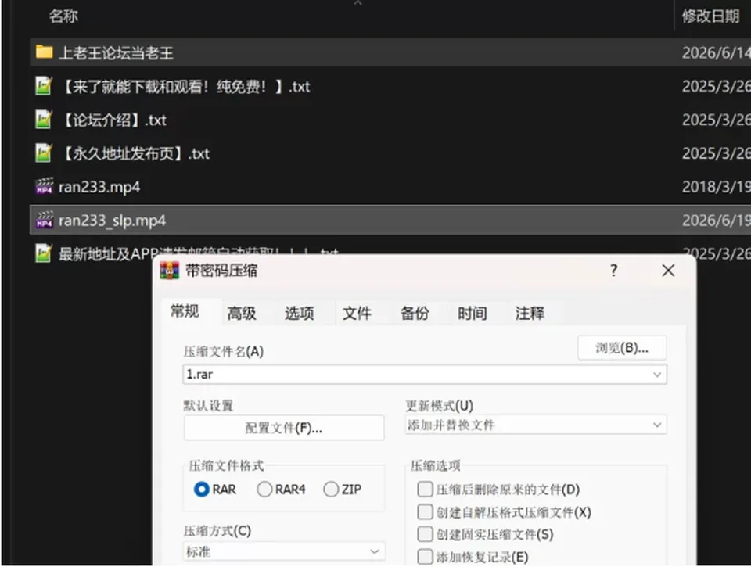This screenshot has width=751, height=567.
Task: Select the RAR format radio button
Action: click(202, 490)
